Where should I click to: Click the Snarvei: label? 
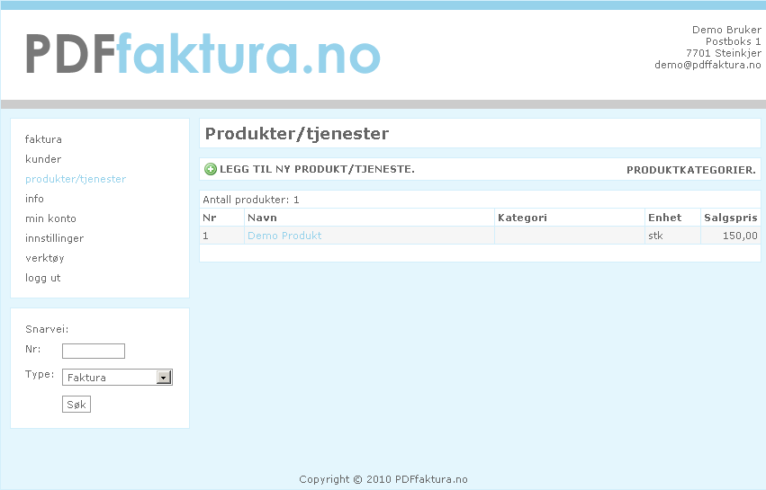[47, 329]
